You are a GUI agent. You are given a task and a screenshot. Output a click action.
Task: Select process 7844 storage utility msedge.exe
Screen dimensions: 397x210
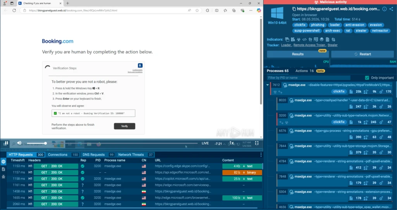[x=335, y=149]
